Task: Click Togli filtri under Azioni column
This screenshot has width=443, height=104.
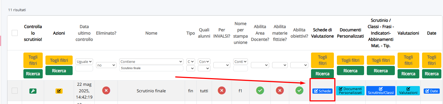Action: pyautogui.click(x=59, y=60)
